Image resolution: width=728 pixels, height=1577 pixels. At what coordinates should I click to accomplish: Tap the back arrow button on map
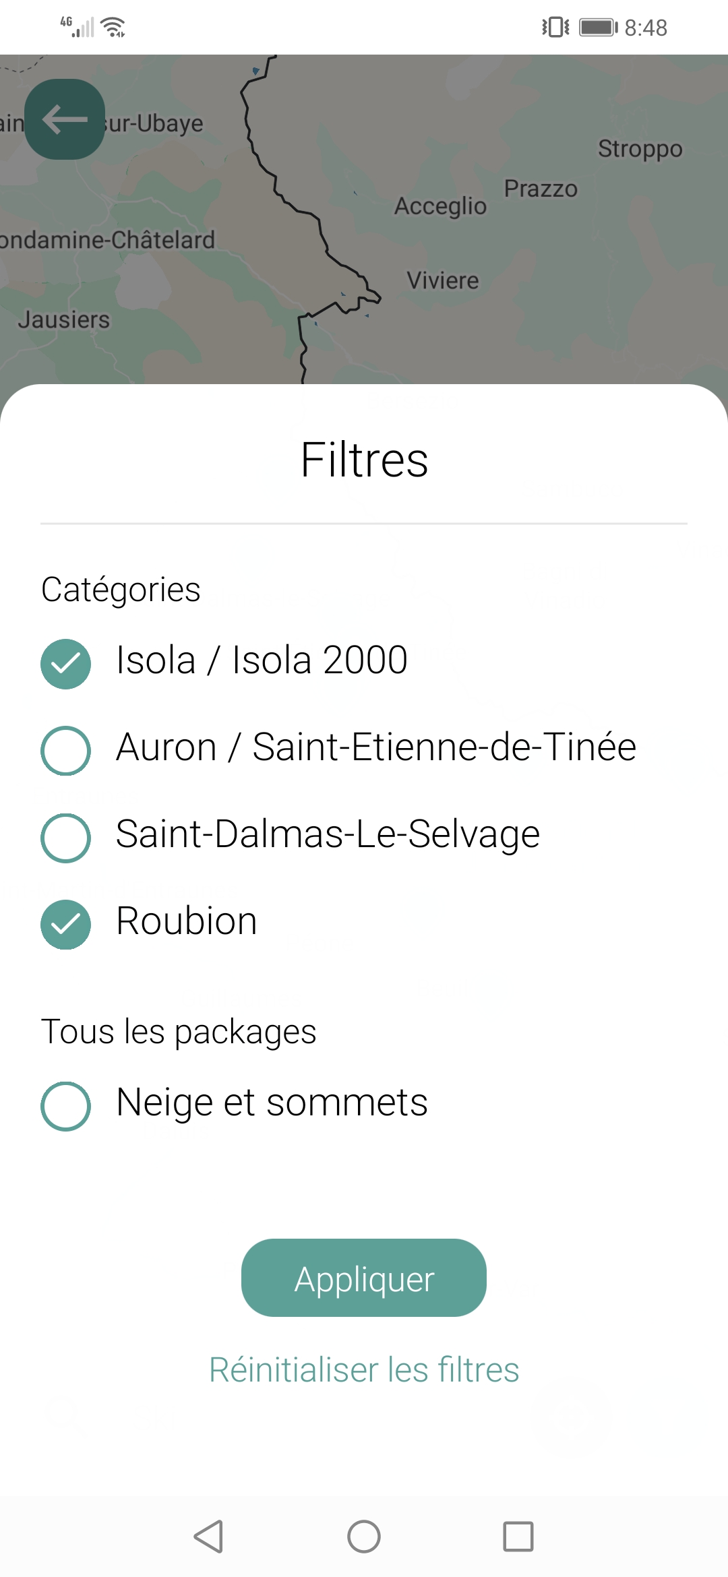(x=65, y=119)
